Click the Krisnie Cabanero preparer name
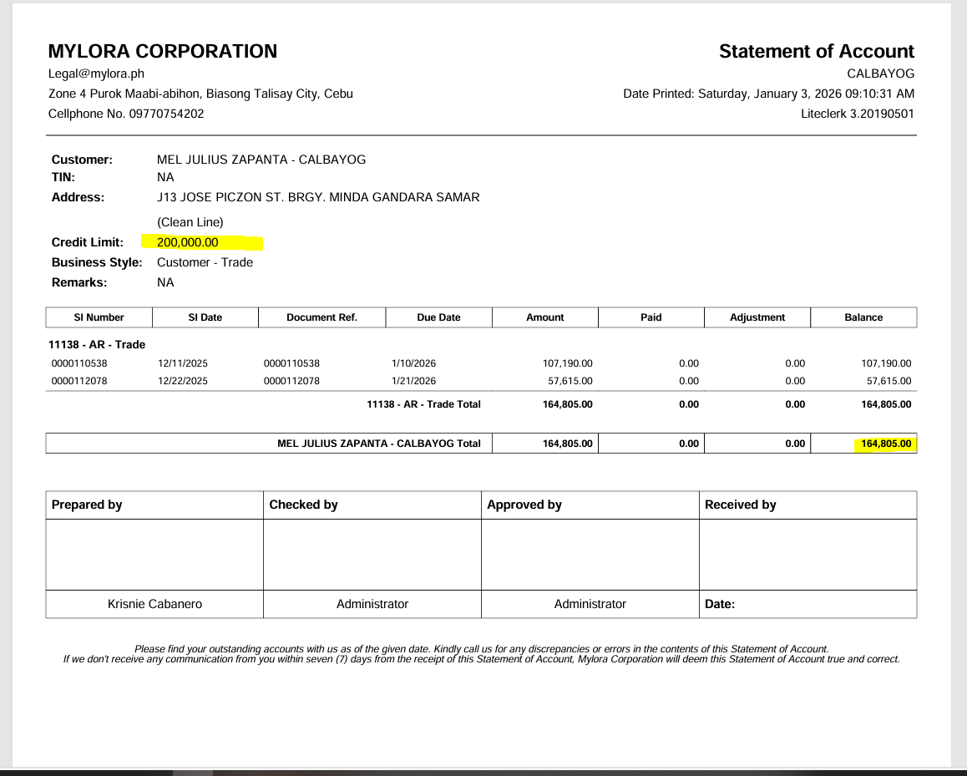 (x=154, y=604)
